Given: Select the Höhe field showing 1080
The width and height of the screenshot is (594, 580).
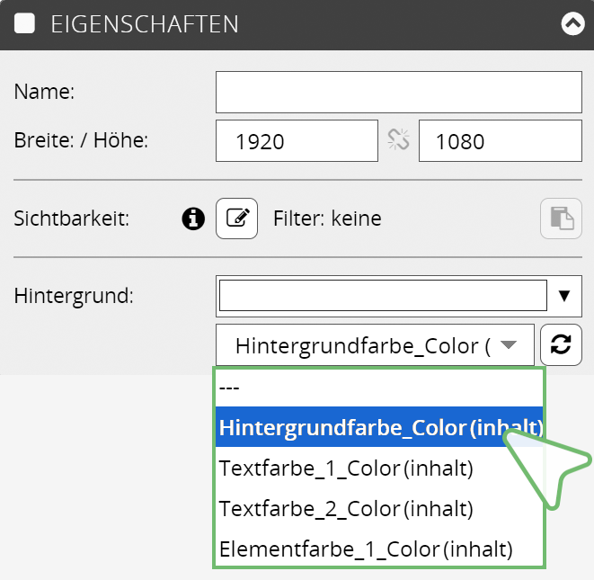Looking at the screenshot, I should pos(500,141).
